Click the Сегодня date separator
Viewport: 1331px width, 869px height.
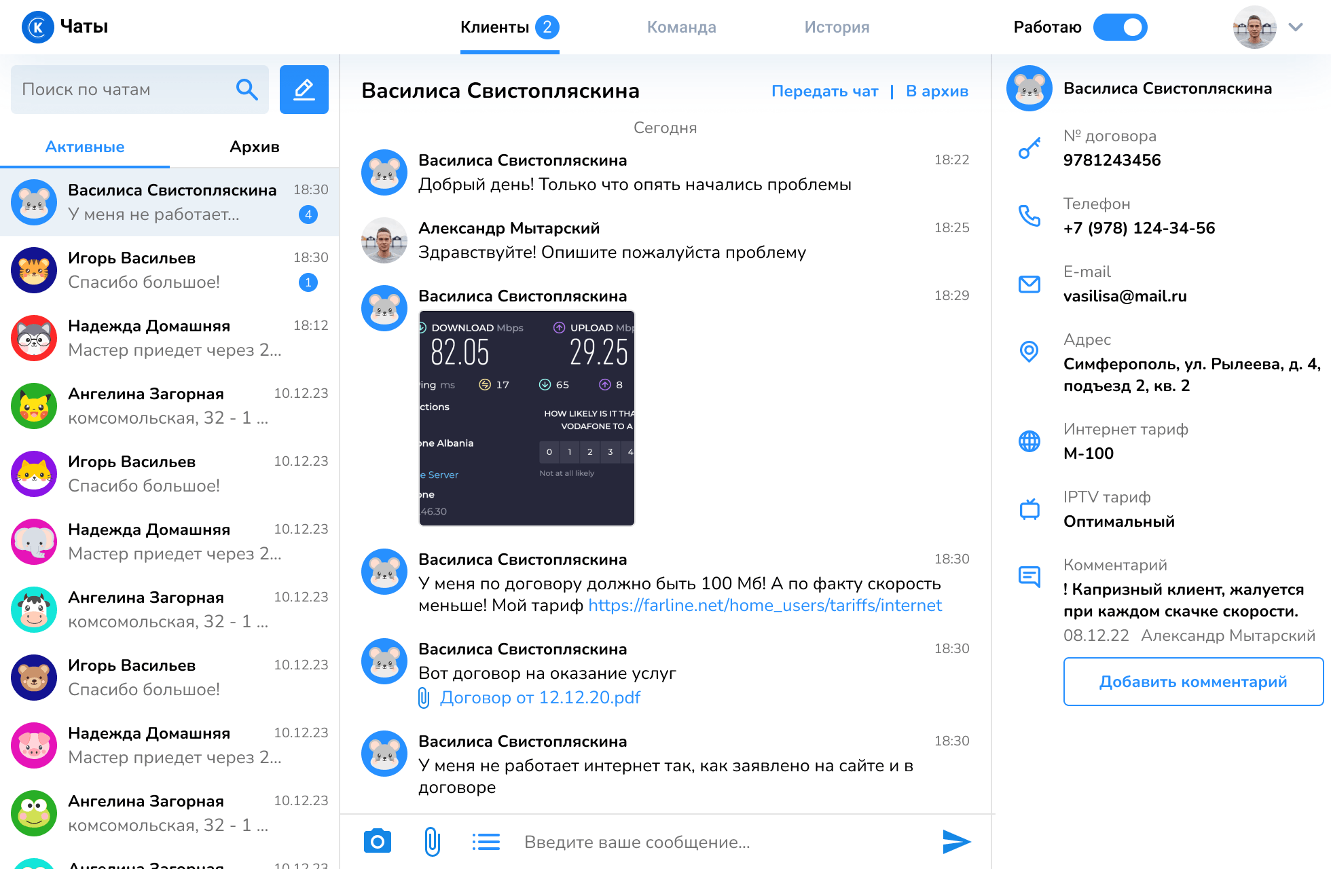click(665, 128)
